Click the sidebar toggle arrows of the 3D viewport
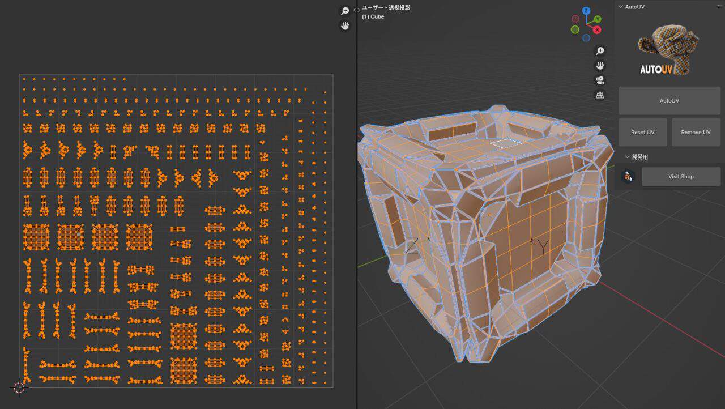Image resolution: width=725 pixels, height=409 pixels. [x=357, y=10]
